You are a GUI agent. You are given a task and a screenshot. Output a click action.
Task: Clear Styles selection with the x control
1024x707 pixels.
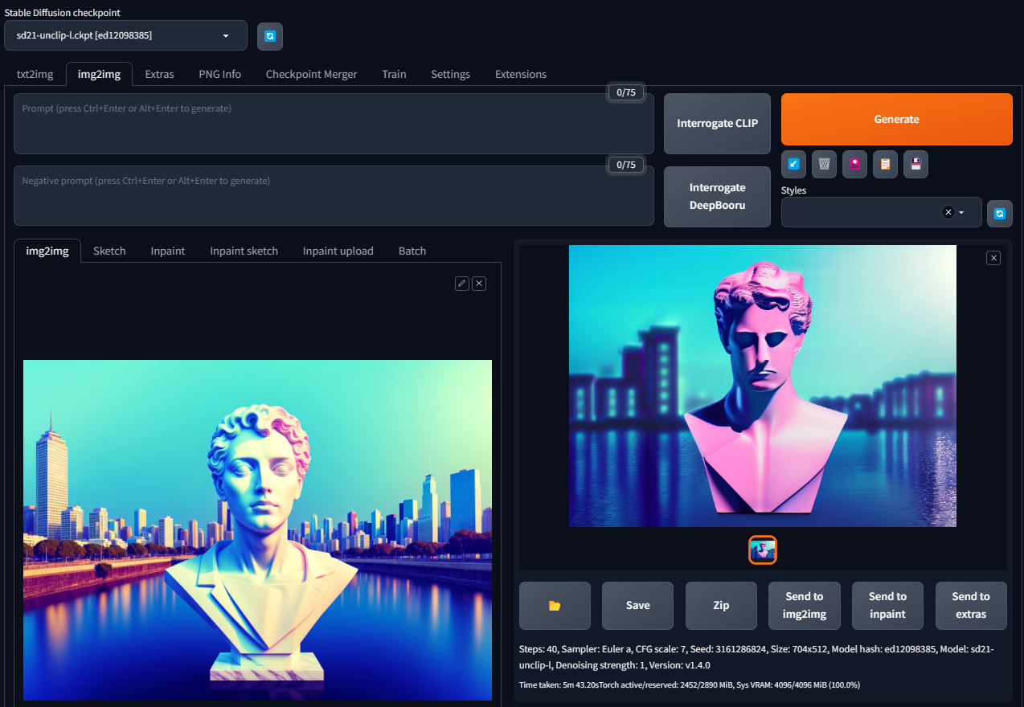point(948,212)
